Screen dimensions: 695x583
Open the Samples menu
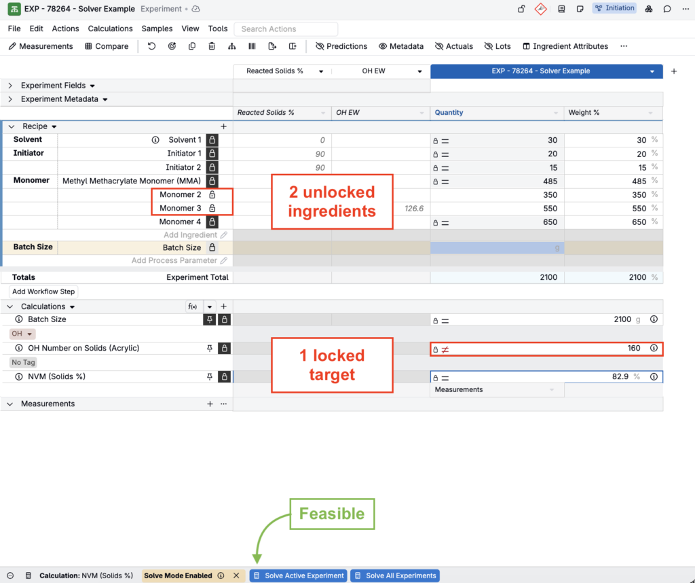[157, 29]
